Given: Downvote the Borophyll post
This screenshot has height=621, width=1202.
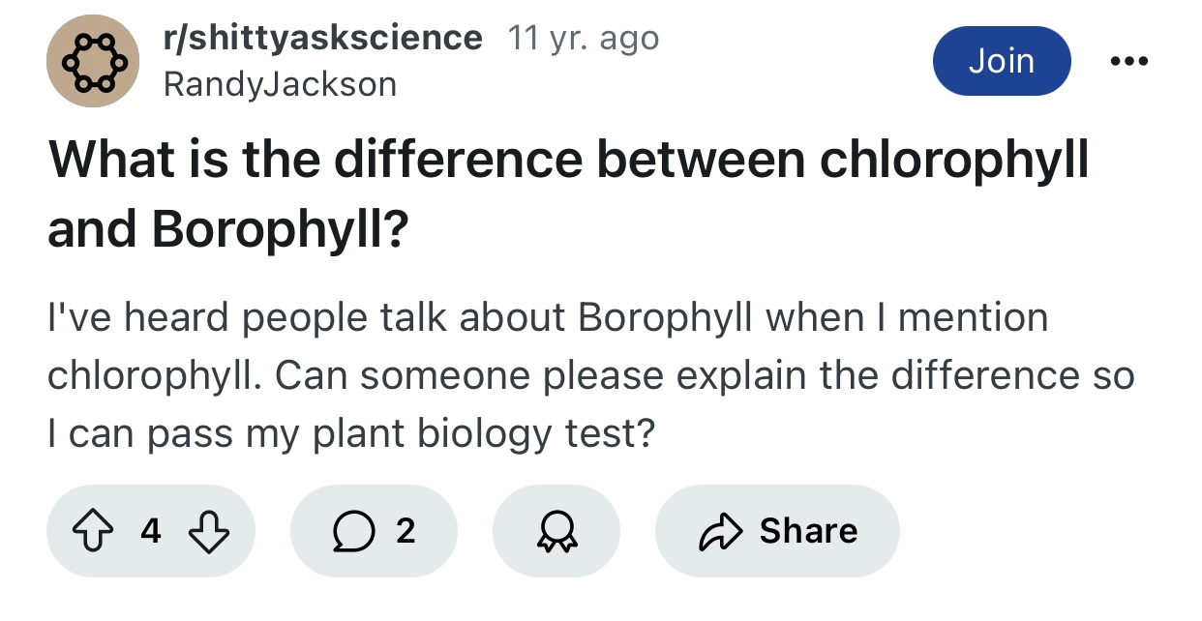Looking at the screenshot, I should [x=208, y=531].
